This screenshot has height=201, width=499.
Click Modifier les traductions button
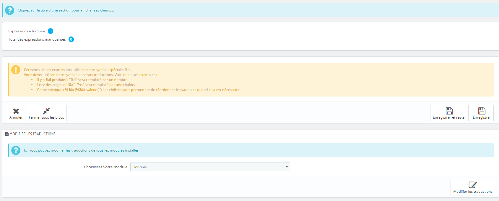473,187
